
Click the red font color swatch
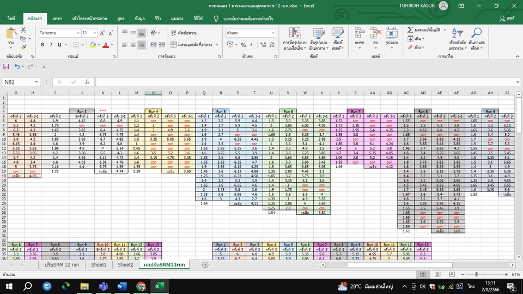click(x=106, y=45)
